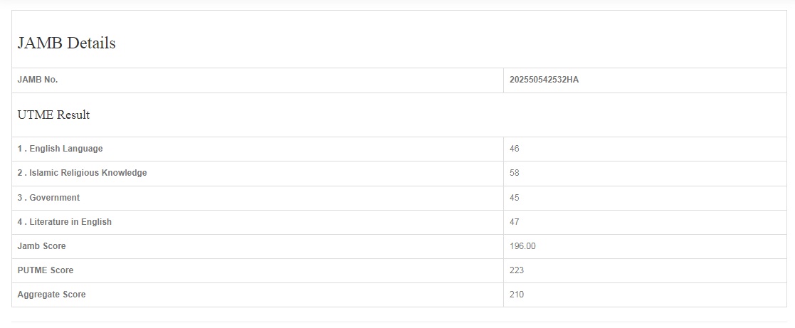Select the English Language subject row label
The width and height of the screenshot is (795, 328).
click(60, 149)
